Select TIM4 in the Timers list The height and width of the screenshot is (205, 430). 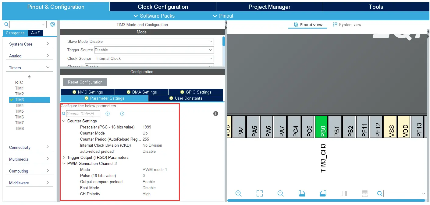coord(20,105)
